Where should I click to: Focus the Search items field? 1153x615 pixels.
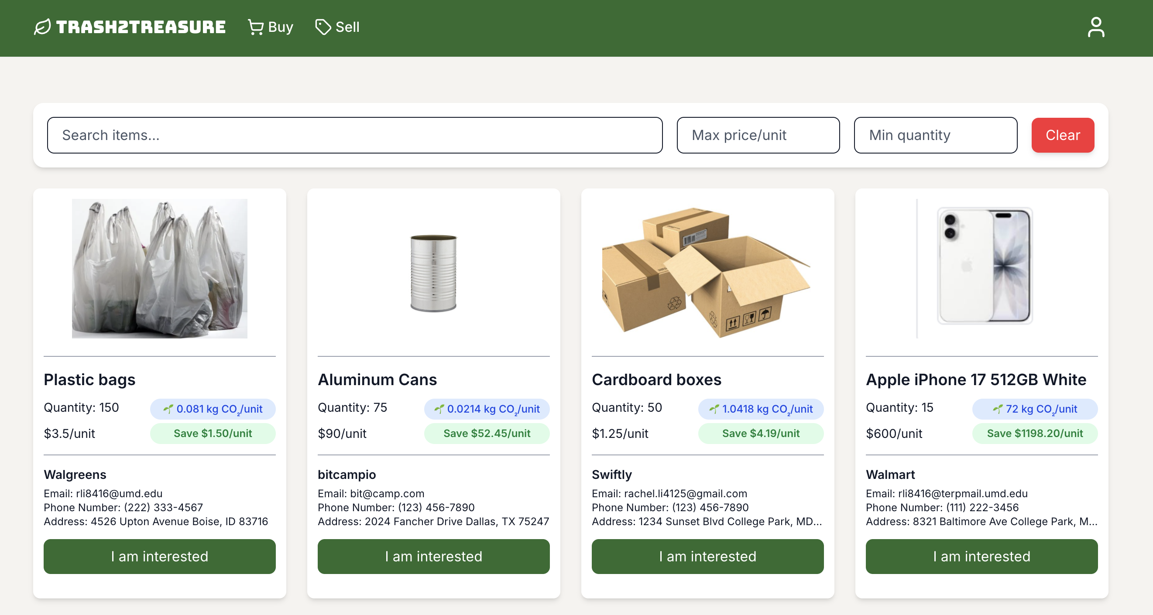354,135
